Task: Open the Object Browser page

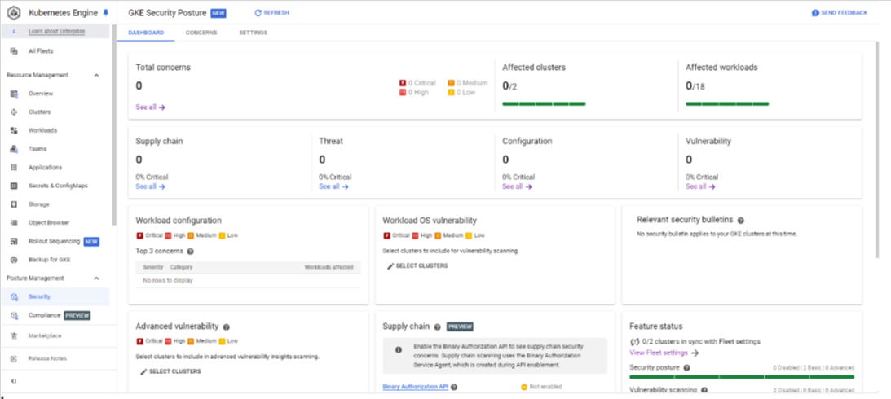Action: point(49,222)
